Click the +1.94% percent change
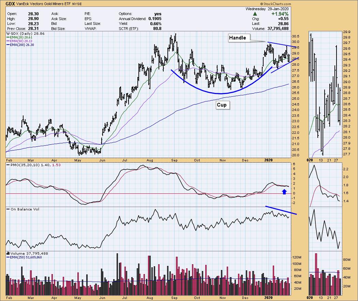The height and width of the screenshot is (301, 358). pos(280,14)
